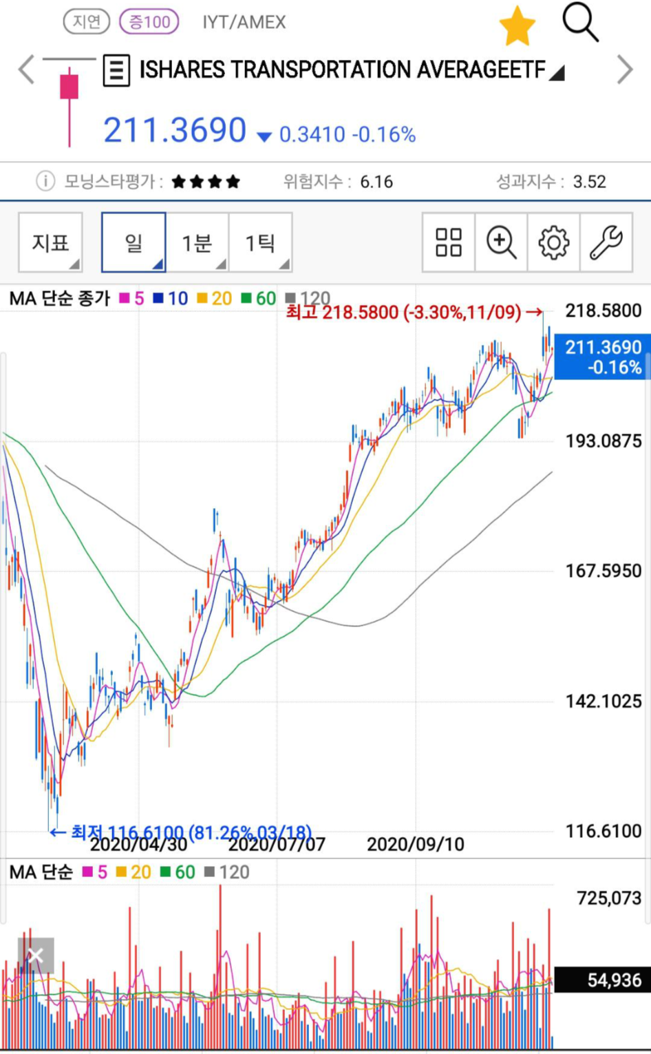
Task: Open the chart grid layout icon
Action: [x=449, y=242]
